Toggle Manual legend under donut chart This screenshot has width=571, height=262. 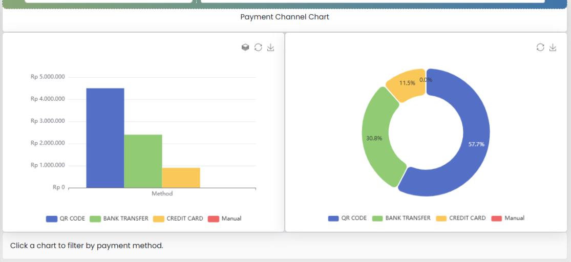tap(507, 218)
